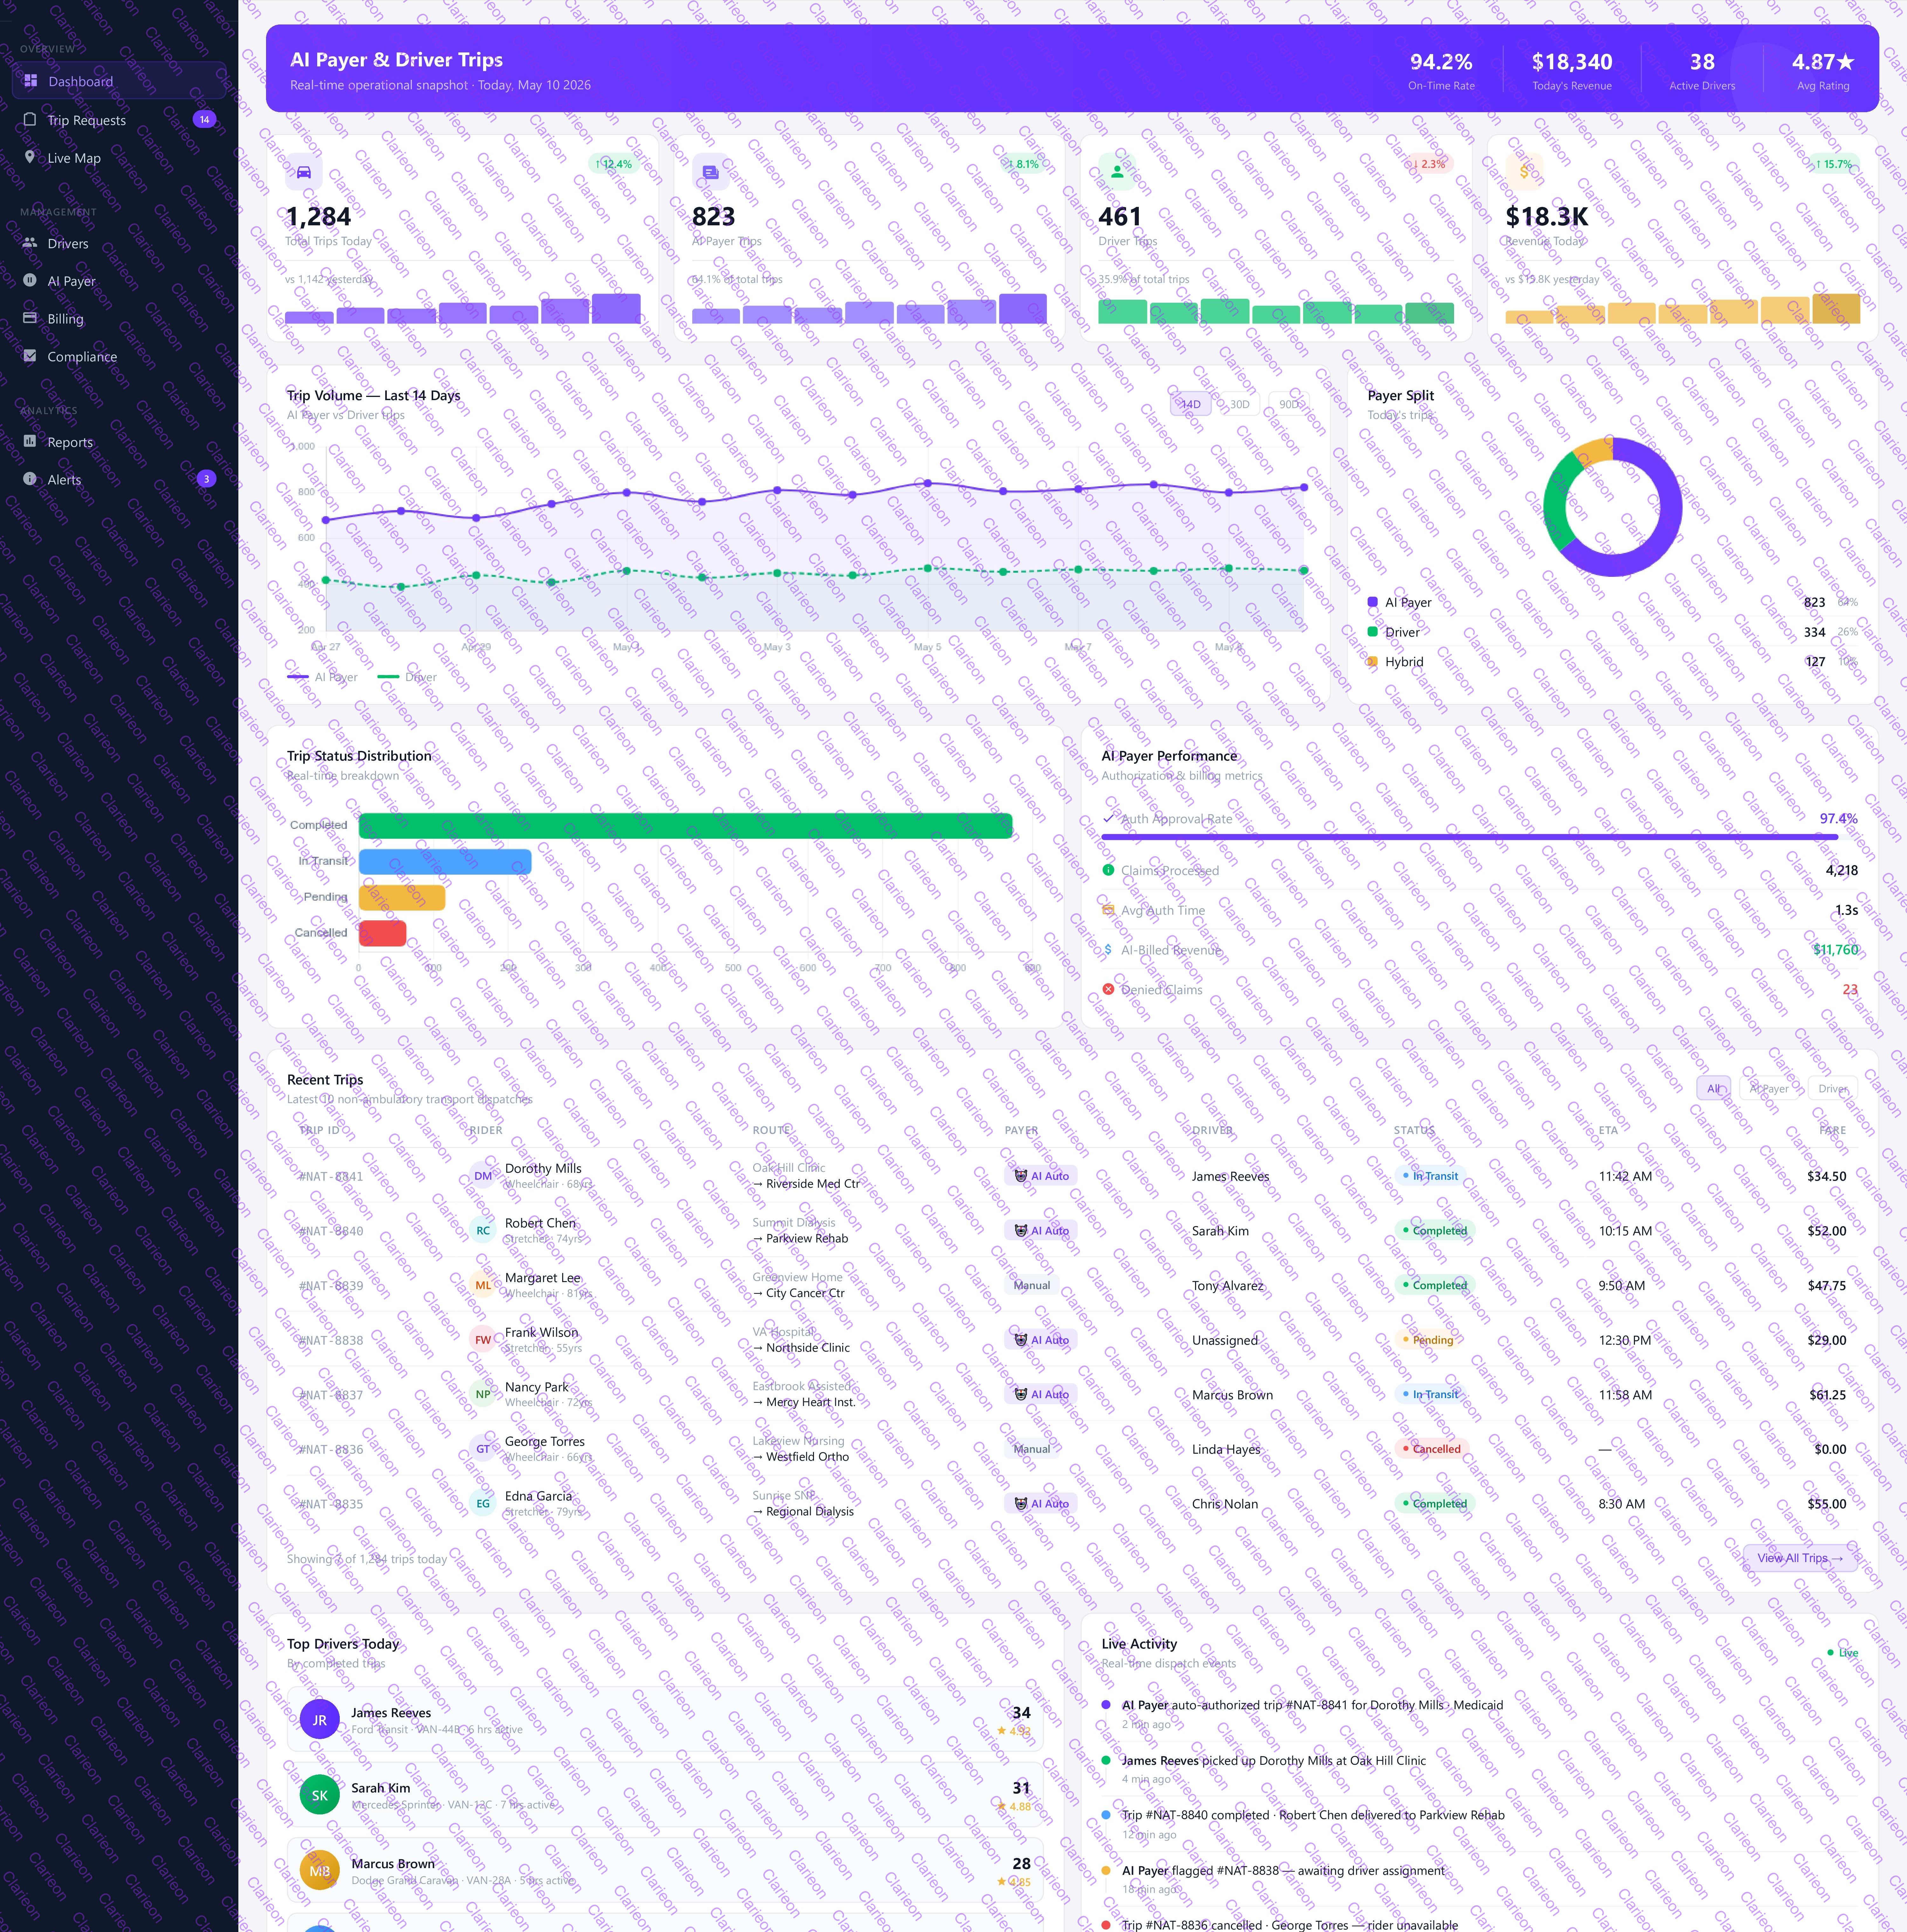Click the purple AI Payer swatch in Payer Split
This screenshot has width=1907, height=1932.
[1373, 602]
